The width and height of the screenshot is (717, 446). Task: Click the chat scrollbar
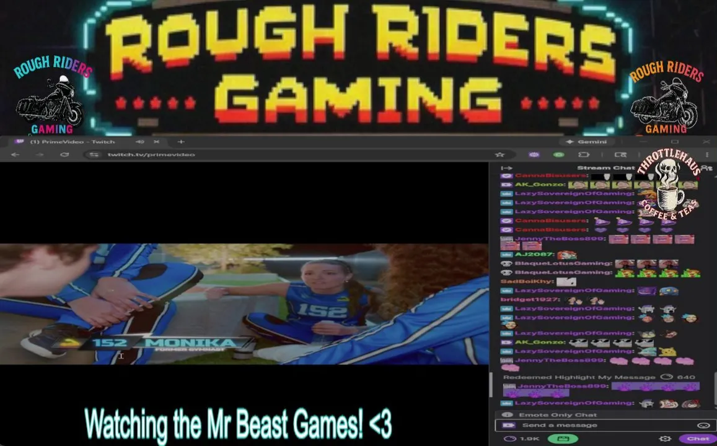coord(715,388)
